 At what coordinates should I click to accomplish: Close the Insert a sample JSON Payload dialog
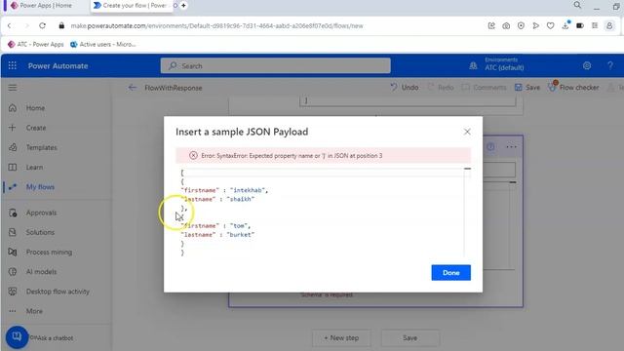[x=467, y=132]
